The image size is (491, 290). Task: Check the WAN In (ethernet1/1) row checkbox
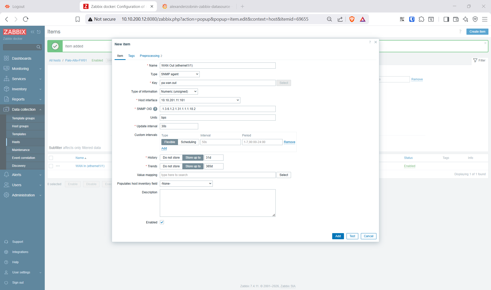51,166
